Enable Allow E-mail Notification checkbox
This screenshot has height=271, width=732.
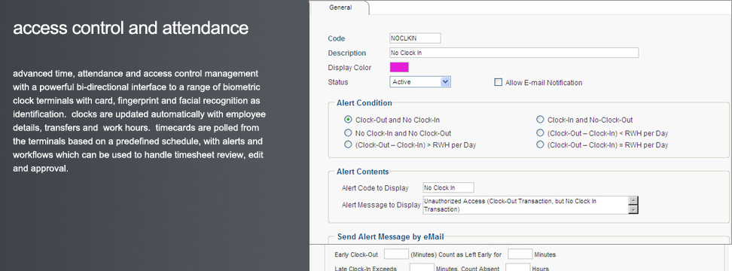(x=498, y=83)
